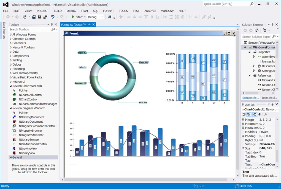
Task: Open Property Pages via the wrench icon
Action: pyautogui.click(x=265, y=115)
